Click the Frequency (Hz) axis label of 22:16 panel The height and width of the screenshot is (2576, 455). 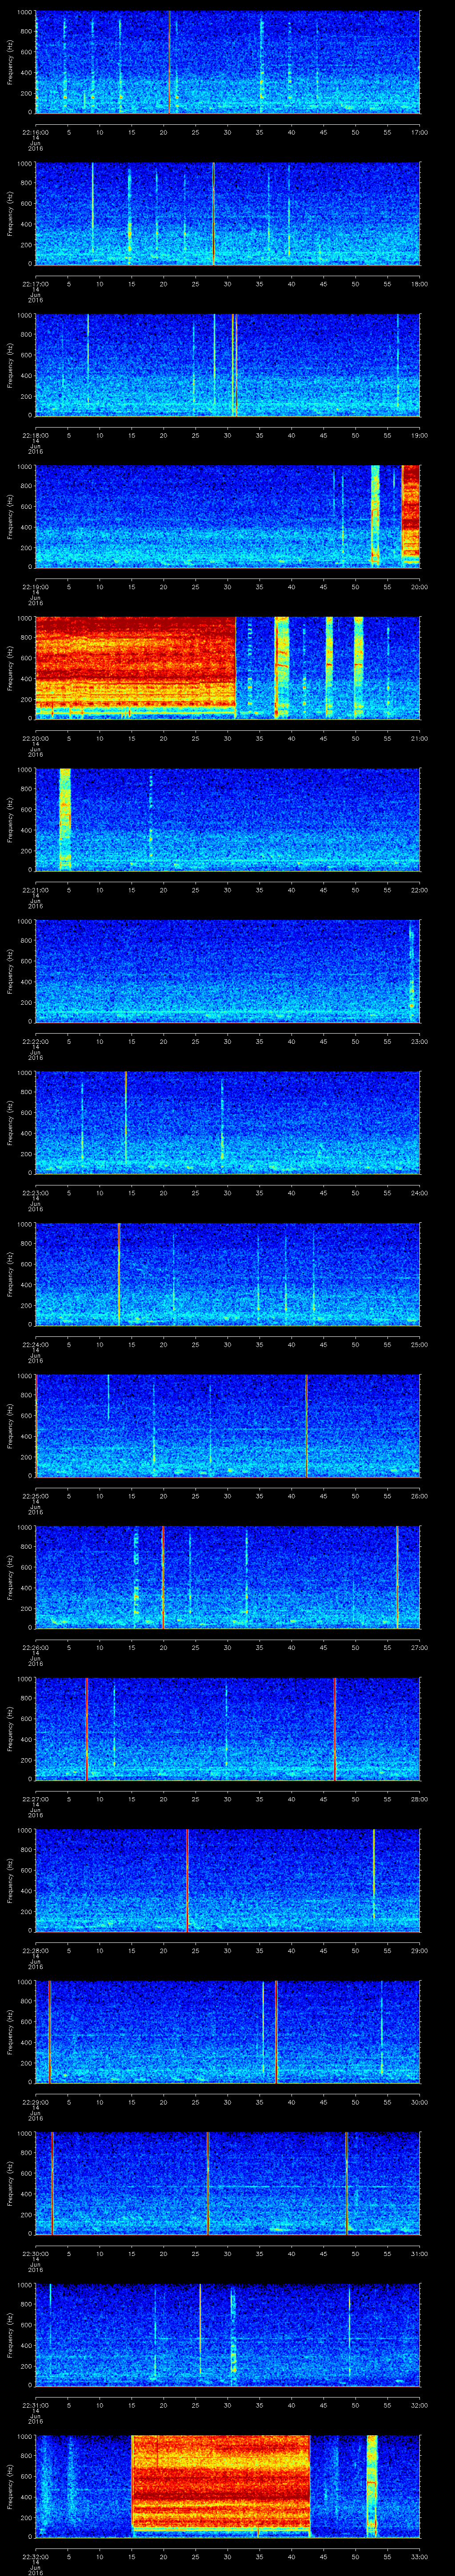coord(10,62)
